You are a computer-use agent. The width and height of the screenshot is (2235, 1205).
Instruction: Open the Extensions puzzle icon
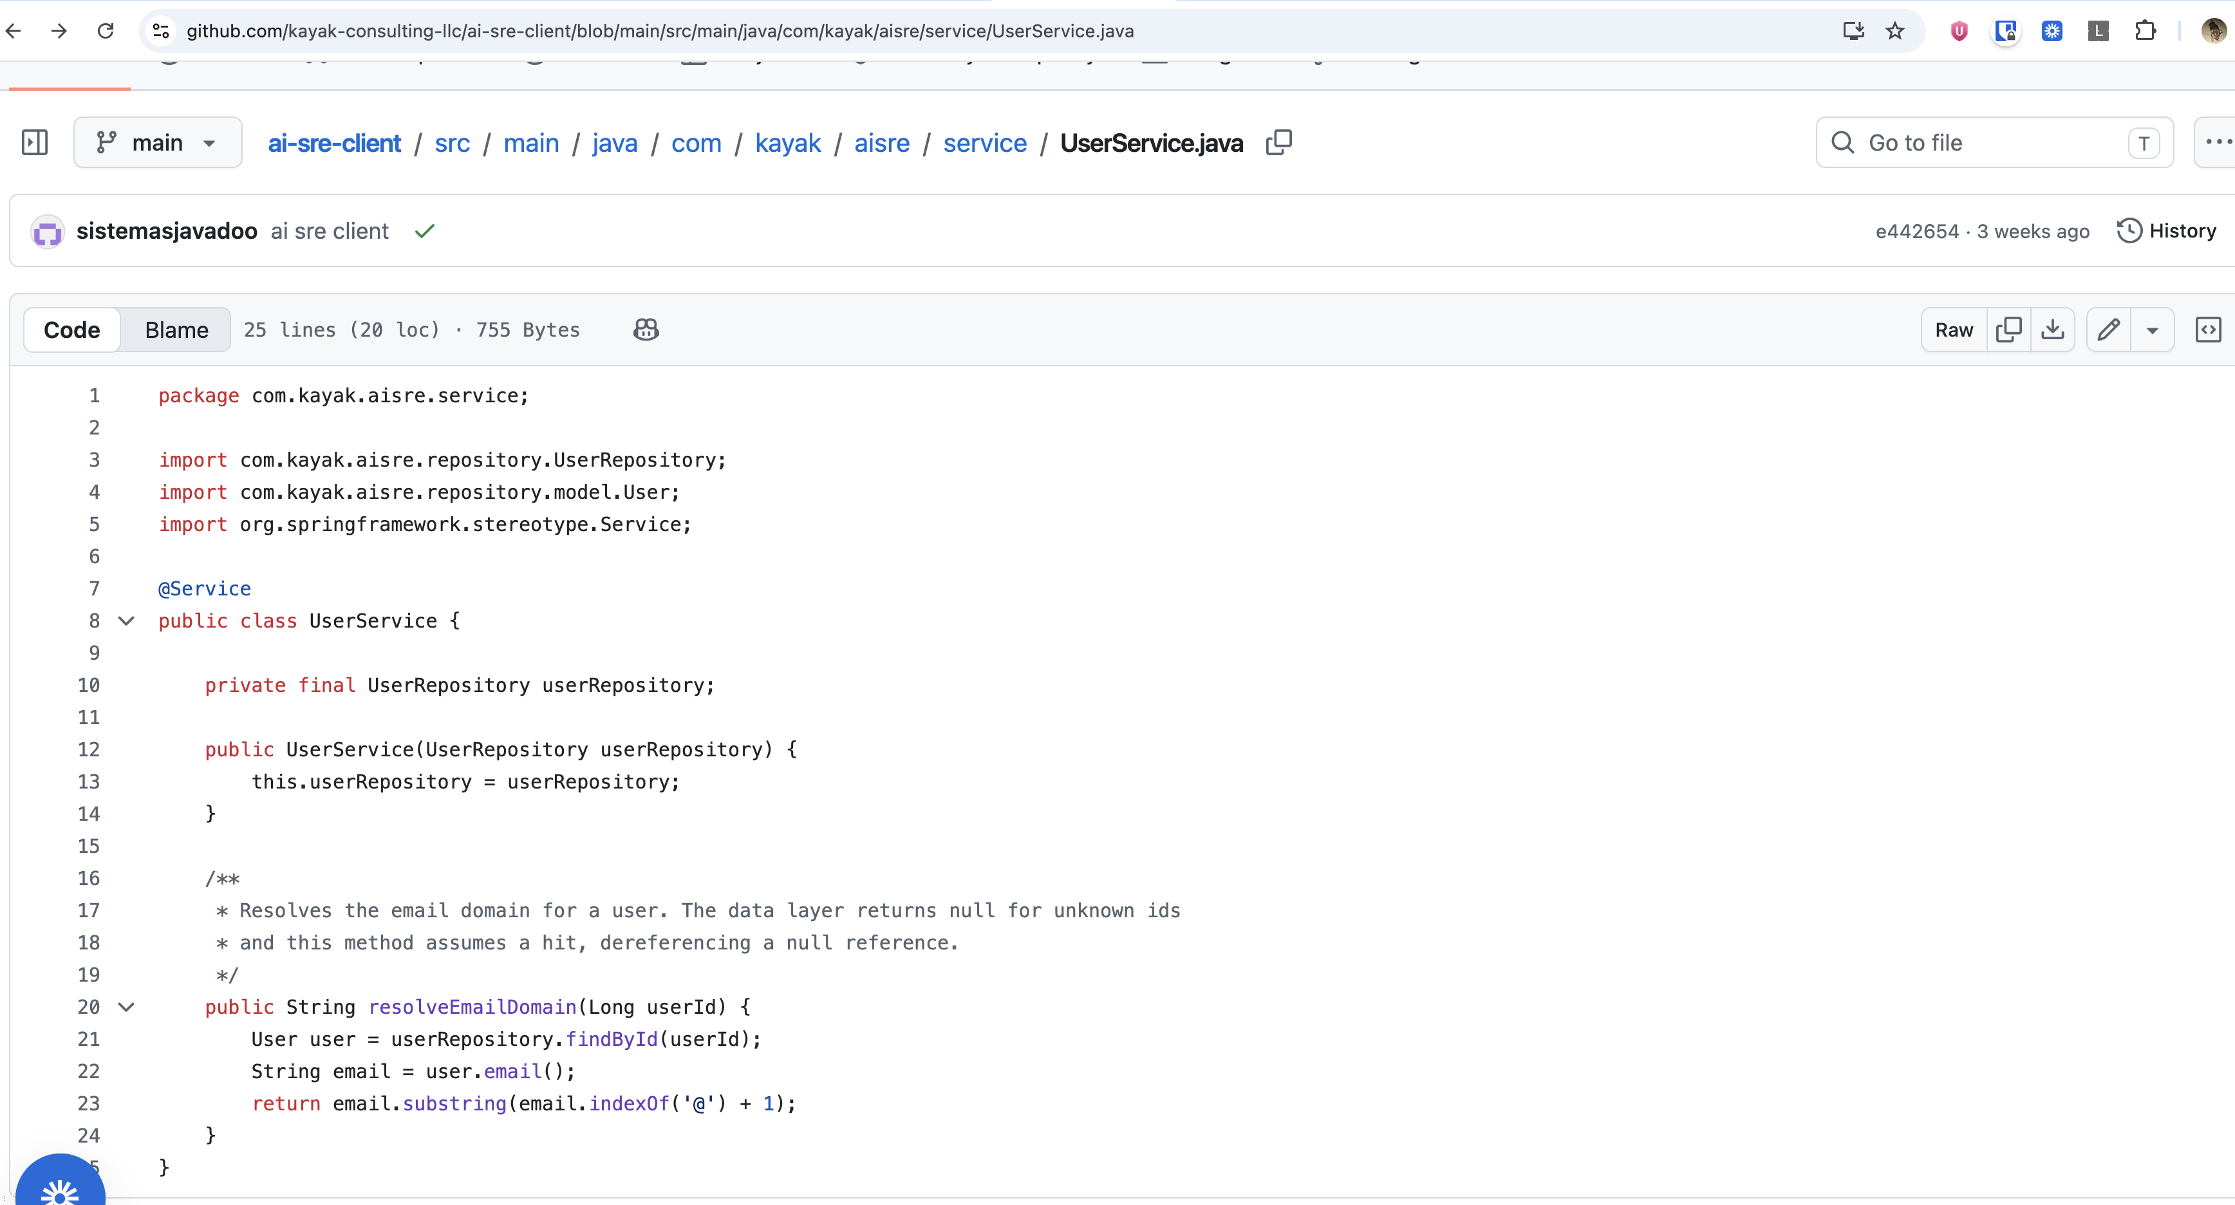click(x=2145, y=32)
